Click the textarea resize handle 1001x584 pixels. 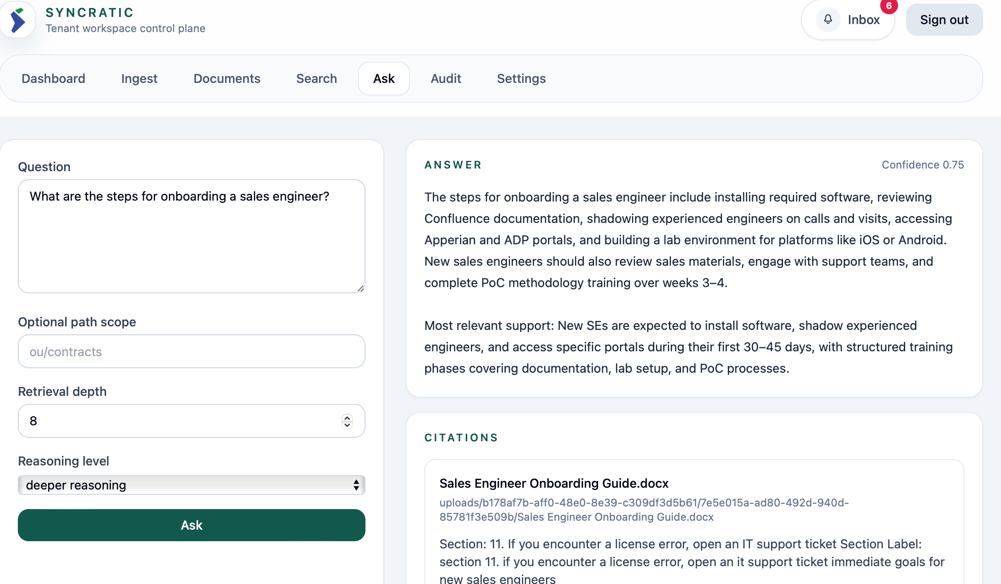tap(361, 288)
